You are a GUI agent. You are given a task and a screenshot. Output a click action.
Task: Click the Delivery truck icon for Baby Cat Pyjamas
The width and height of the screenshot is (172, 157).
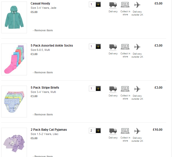click(113, 131)
